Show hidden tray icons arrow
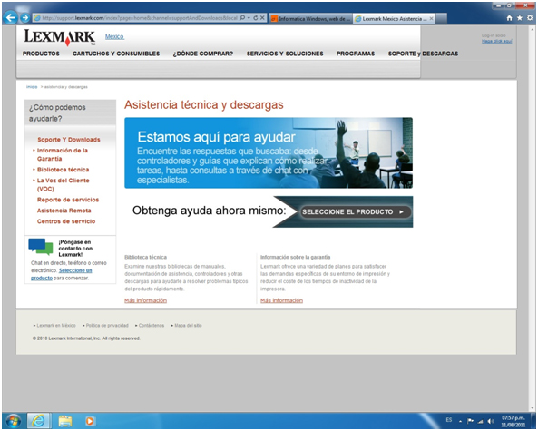 click(x=461, y=421)
